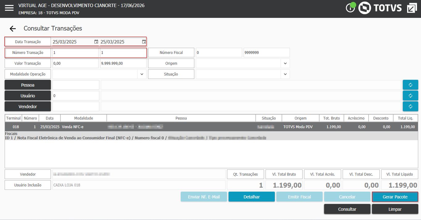The image size is (421, 220).
Task: Expand the Situação dropdown
Action: [x=285, y=74]
